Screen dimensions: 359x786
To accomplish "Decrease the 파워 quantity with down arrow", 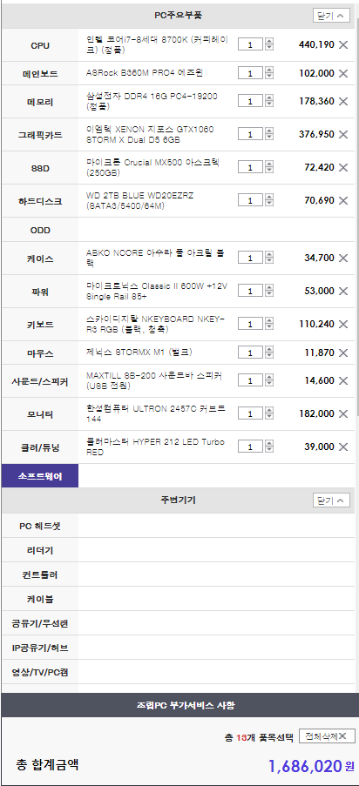I will pyautogui.click(x=269, y=293).
